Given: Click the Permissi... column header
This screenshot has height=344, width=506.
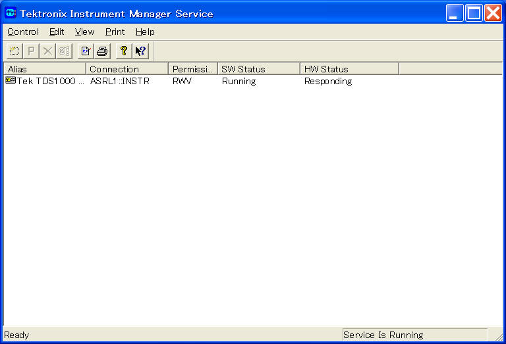Looking at the screenshot, I should pos(193,69).
